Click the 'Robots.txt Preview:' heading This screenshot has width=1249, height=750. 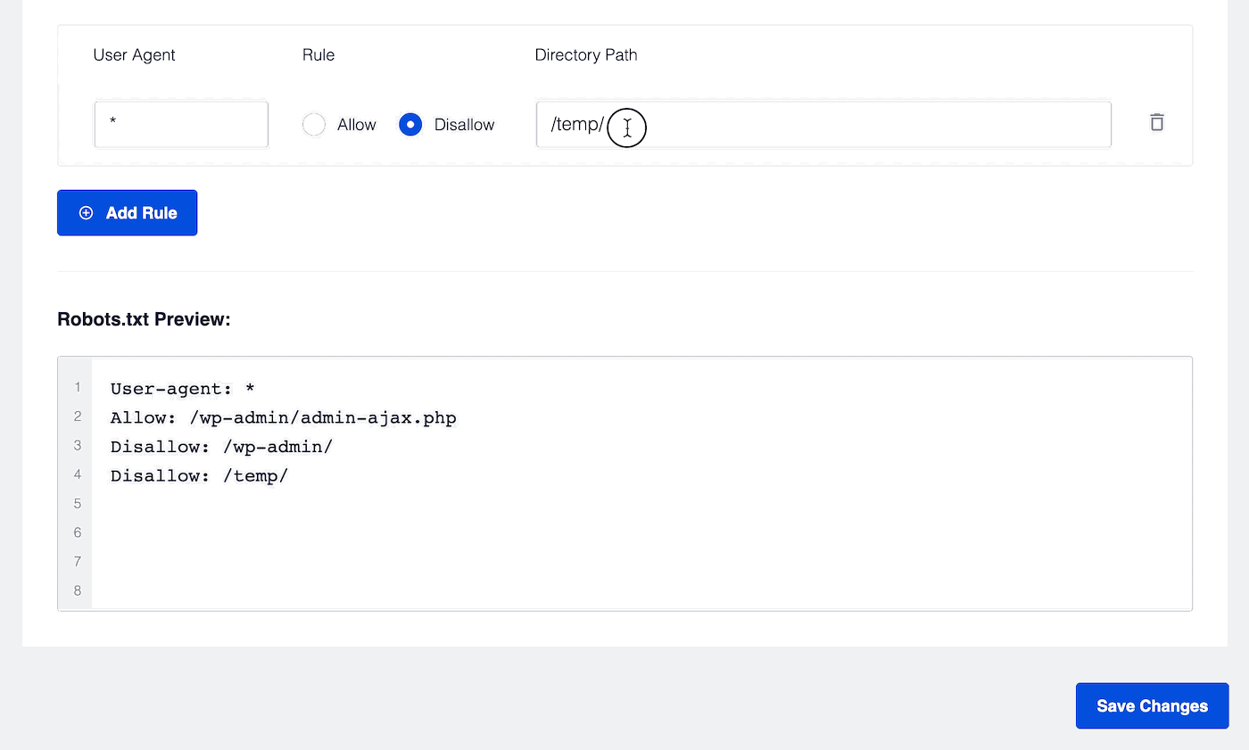click(x=144, y=319)
